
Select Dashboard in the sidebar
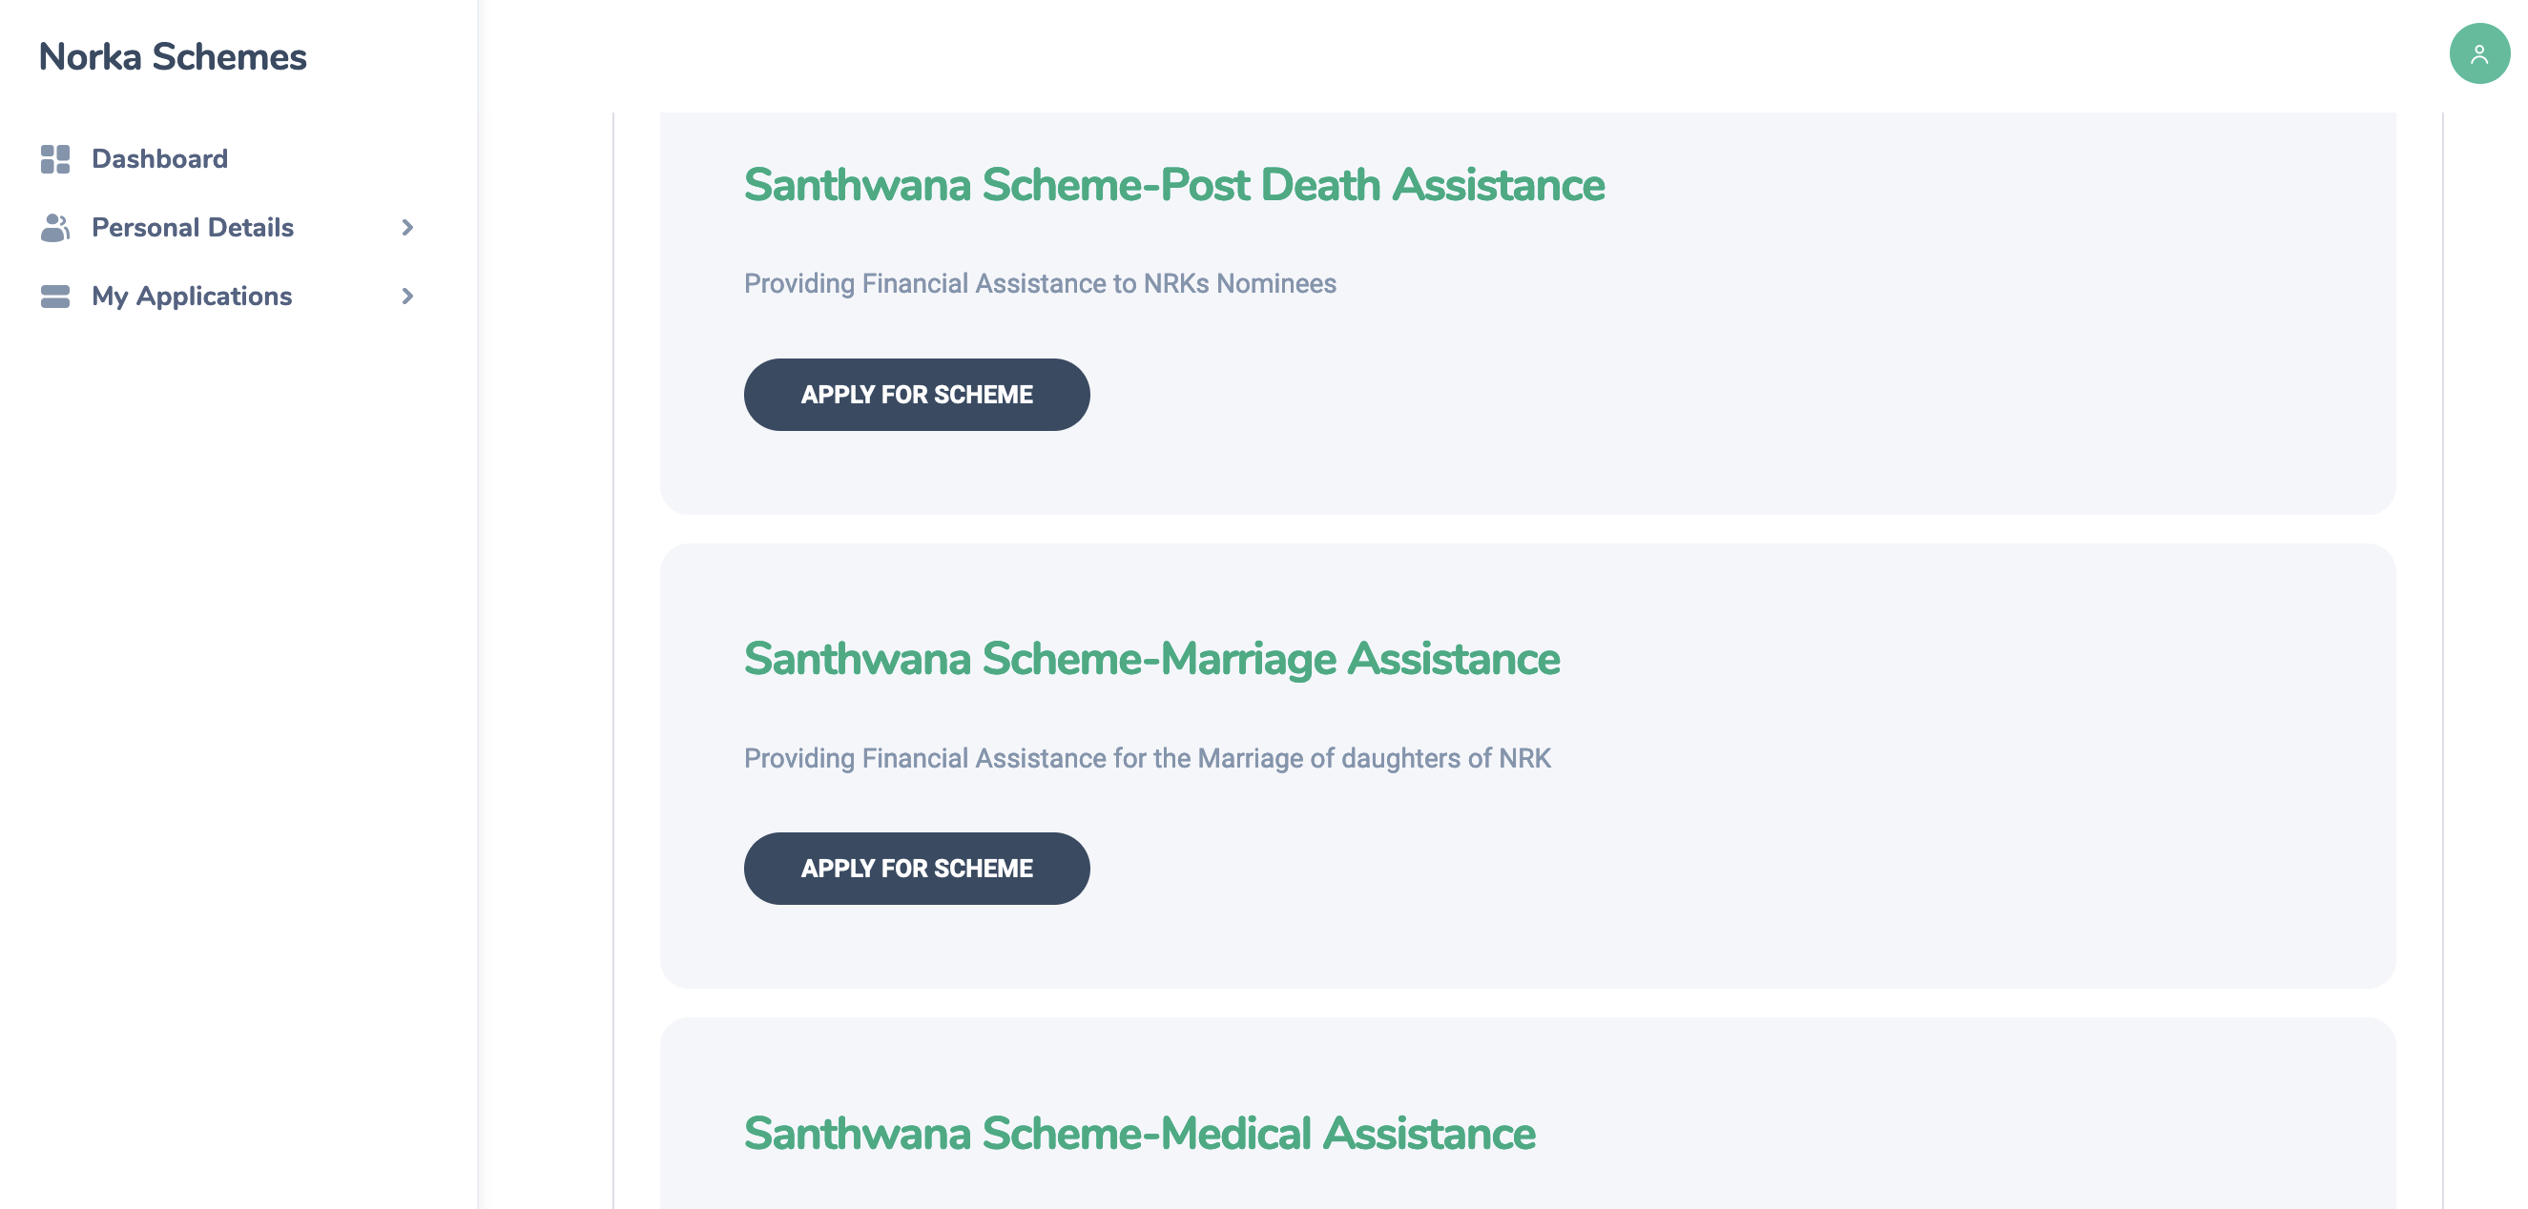[x=159, y=158]
